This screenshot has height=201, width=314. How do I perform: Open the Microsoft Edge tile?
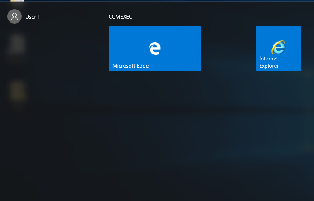(x=155, y=49)
